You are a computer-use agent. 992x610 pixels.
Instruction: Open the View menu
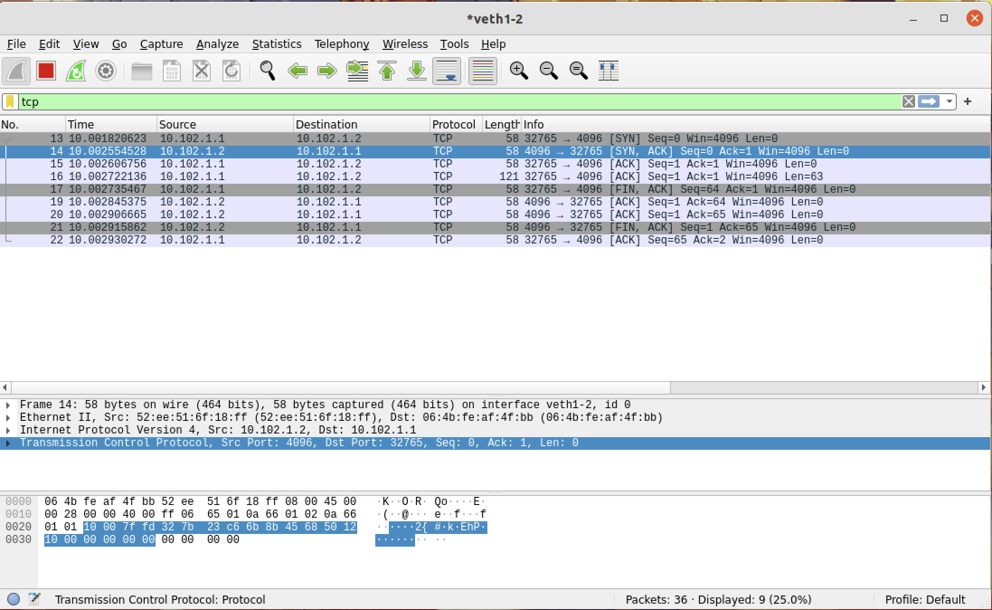86,44
